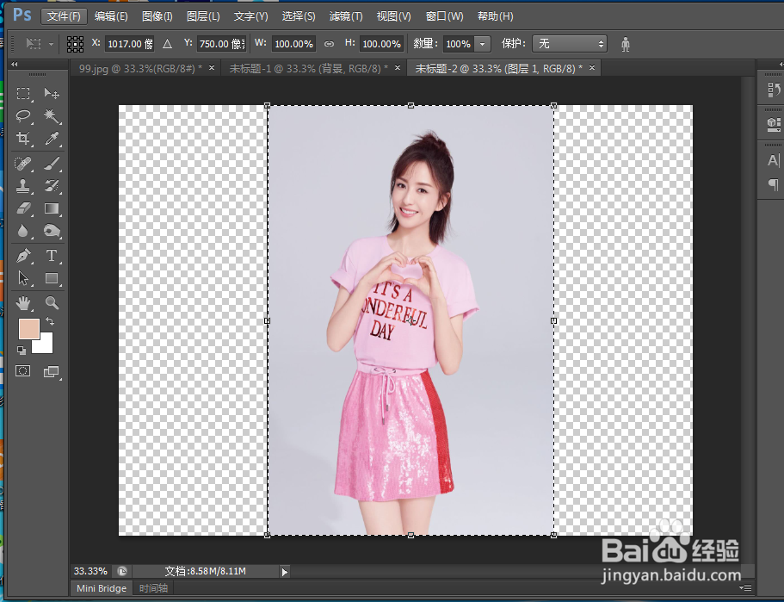Image resolution: width=784 pixels, height=602 pixels.
Task: Open the 选择(S) menu
Action: 299,16
